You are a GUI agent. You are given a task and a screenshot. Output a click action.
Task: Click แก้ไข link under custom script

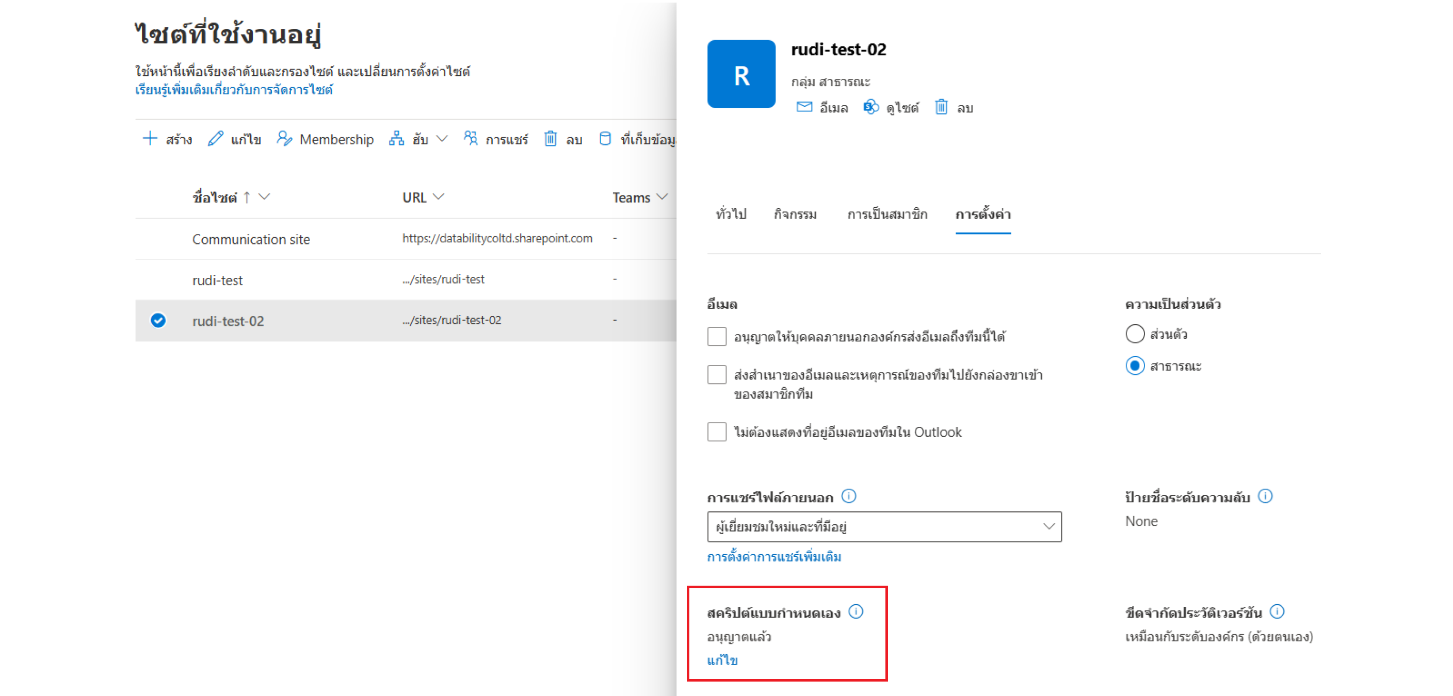[x=722, y=660]
